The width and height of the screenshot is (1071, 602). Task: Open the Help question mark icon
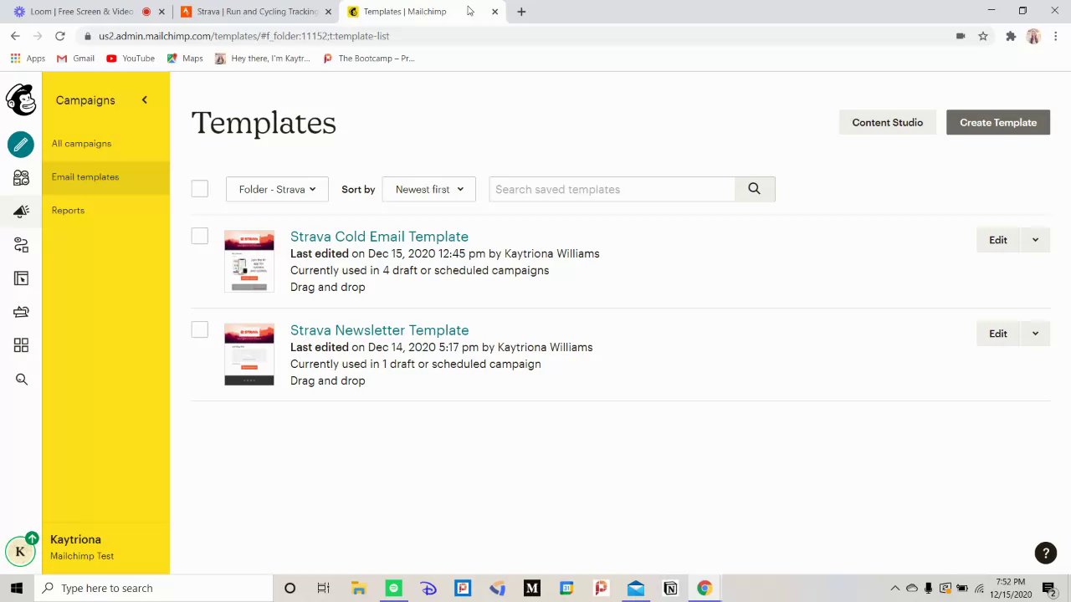pyautogui.click(x=1045, y=553)
